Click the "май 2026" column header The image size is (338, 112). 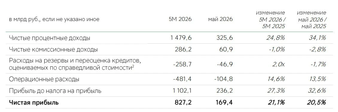[x=220, y=19]
